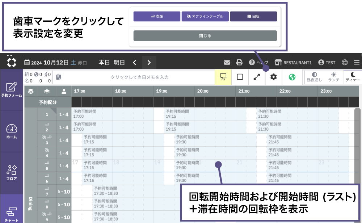Select table 5 row label
The height and width of the screenshot is (223, 362).
pyautogui.click(x=47, y=166)
